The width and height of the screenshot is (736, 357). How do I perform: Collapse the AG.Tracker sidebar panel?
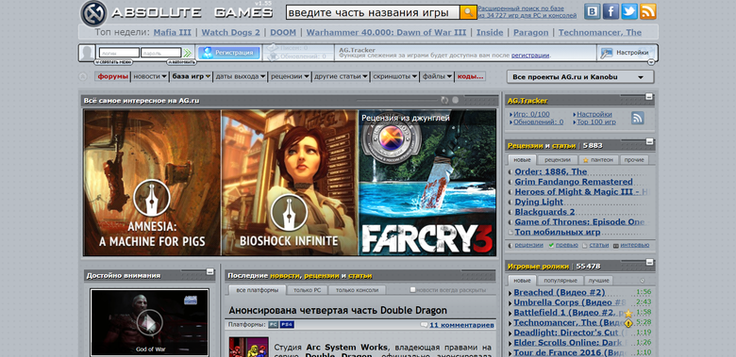pyautogui.click(x=648, y=97)
